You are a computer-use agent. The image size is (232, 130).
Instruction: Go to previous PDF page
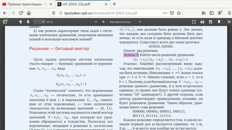click(21, 22)
